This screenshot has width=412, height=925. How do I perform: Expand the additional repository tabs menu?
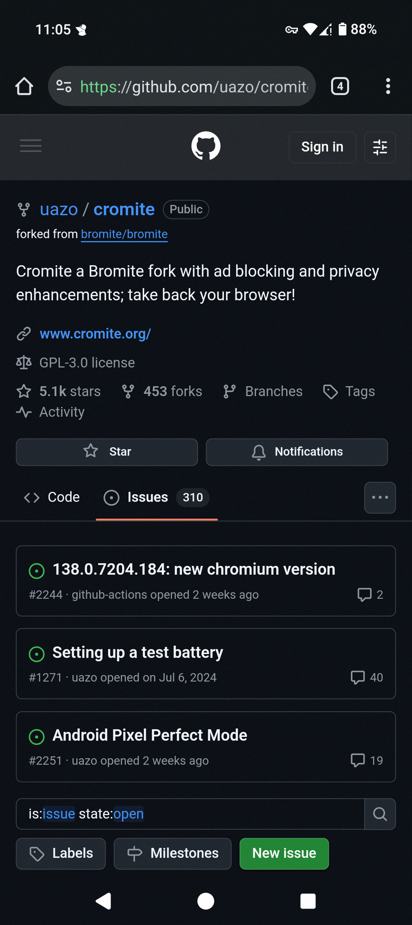point(380,498)
